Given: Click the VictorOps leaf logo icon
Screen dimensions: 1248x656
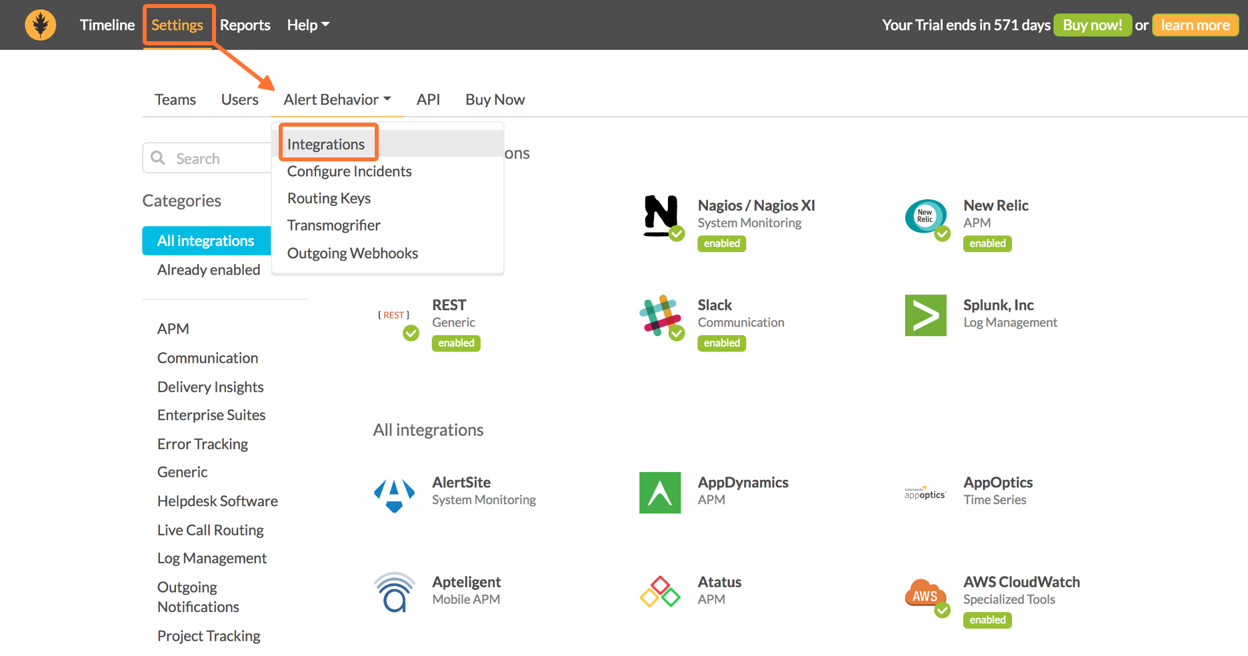Looking at the screenshot, I should pyautogui.click(x=41, y=25).
